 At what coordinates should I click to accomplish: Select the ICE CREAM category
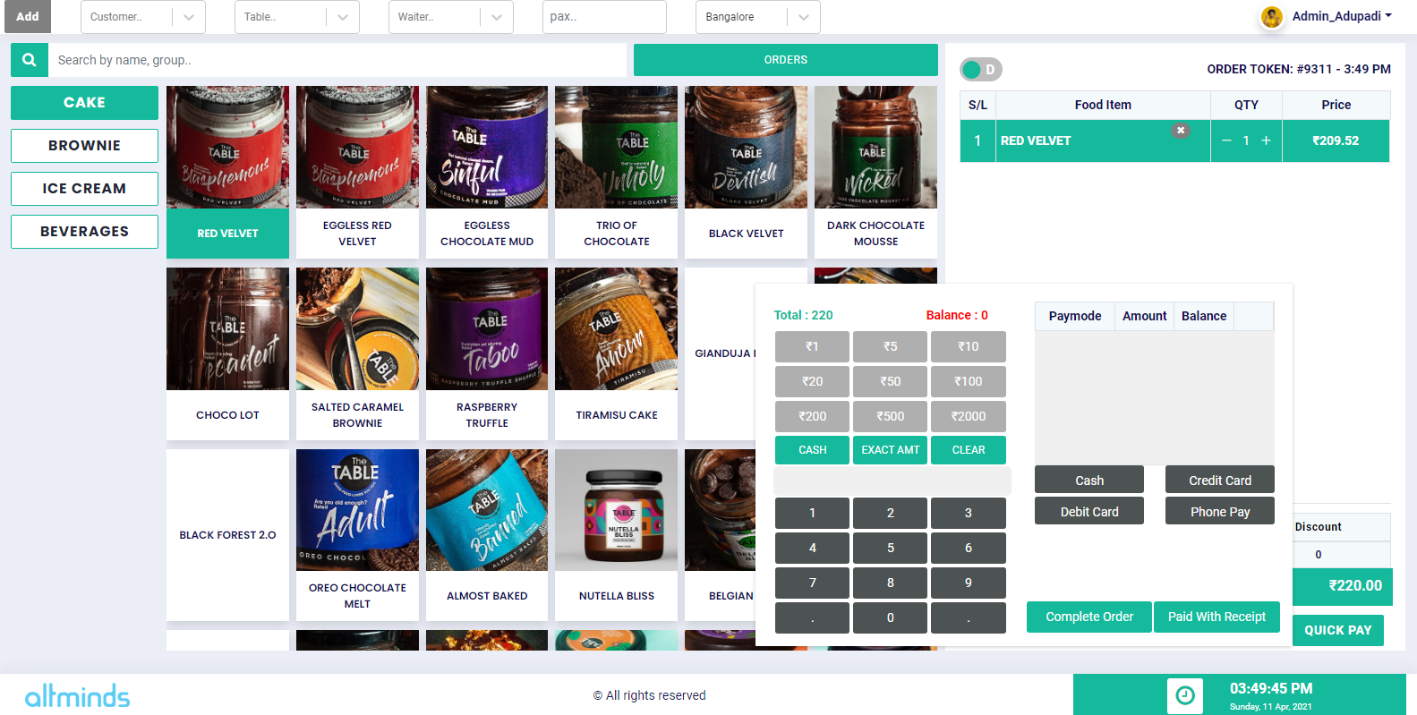[84, 189]
